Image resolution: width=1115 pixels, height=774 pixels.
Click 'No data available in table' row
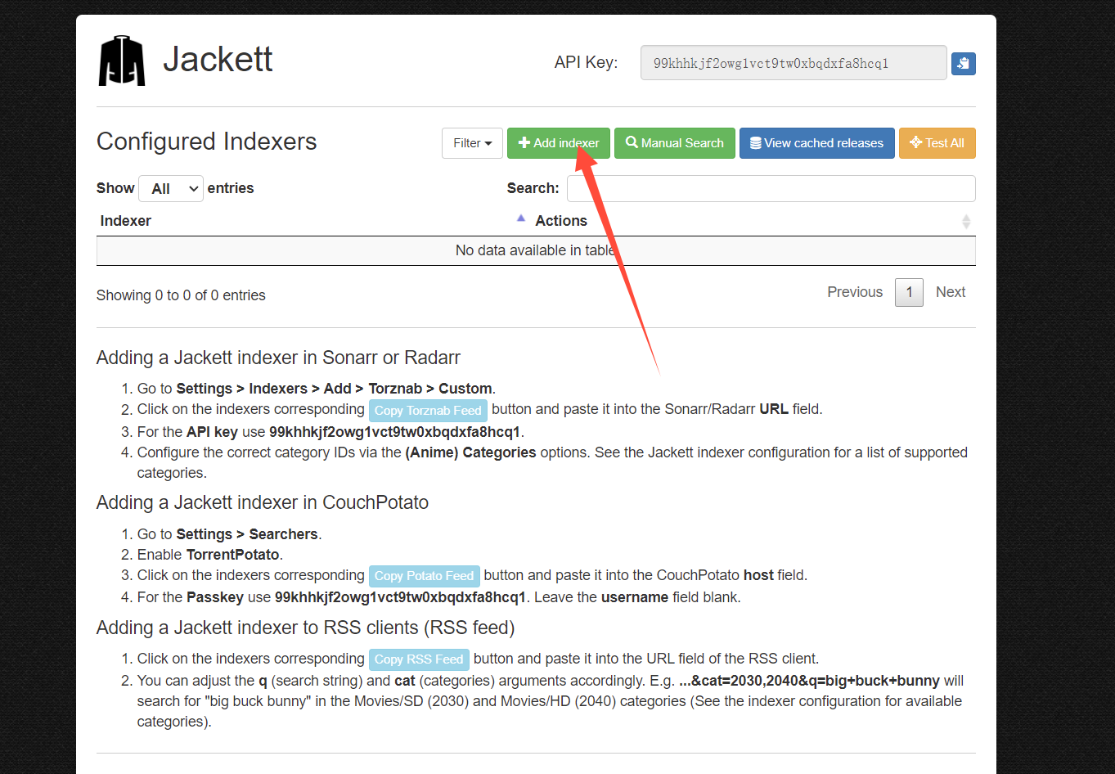pos(536,250)
